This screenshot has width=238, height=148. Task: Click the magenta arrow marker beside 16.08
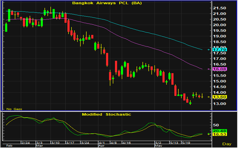click(x=209, y=69)
